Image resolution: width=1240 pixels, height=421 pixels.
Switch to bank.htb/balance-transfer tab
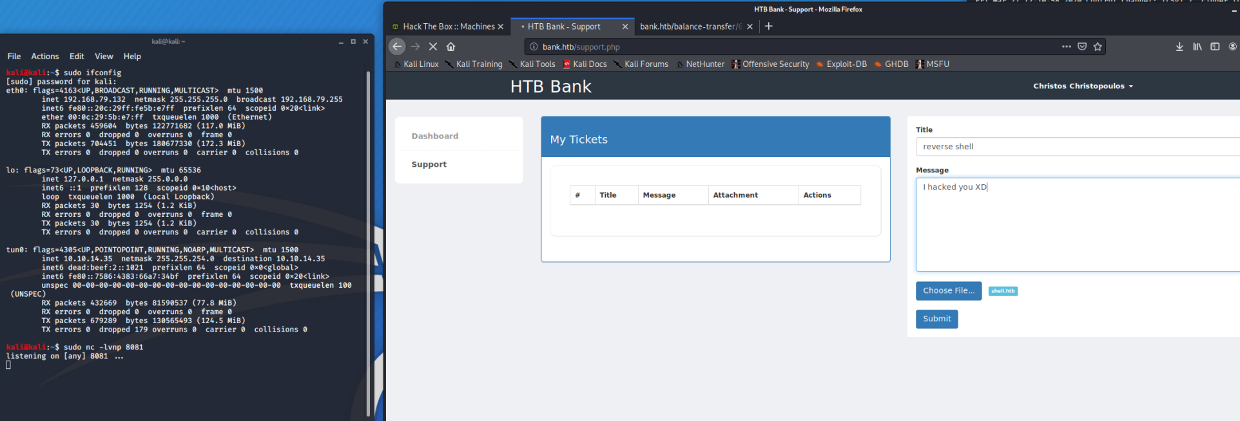tap(690, 26)
